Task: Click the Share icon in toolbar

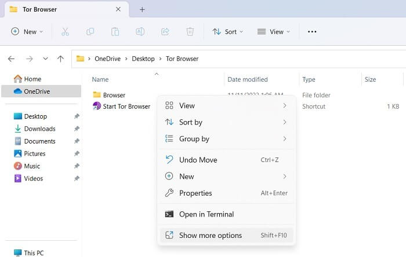Action: pyautogui.click(x=165, y=32)
